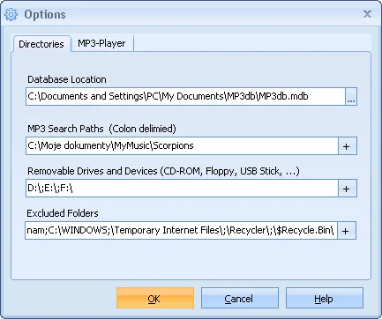Viewport: 382px width, 319px height.
Task: Click the MP3 Search Paths label
Action: pos(101,129)
